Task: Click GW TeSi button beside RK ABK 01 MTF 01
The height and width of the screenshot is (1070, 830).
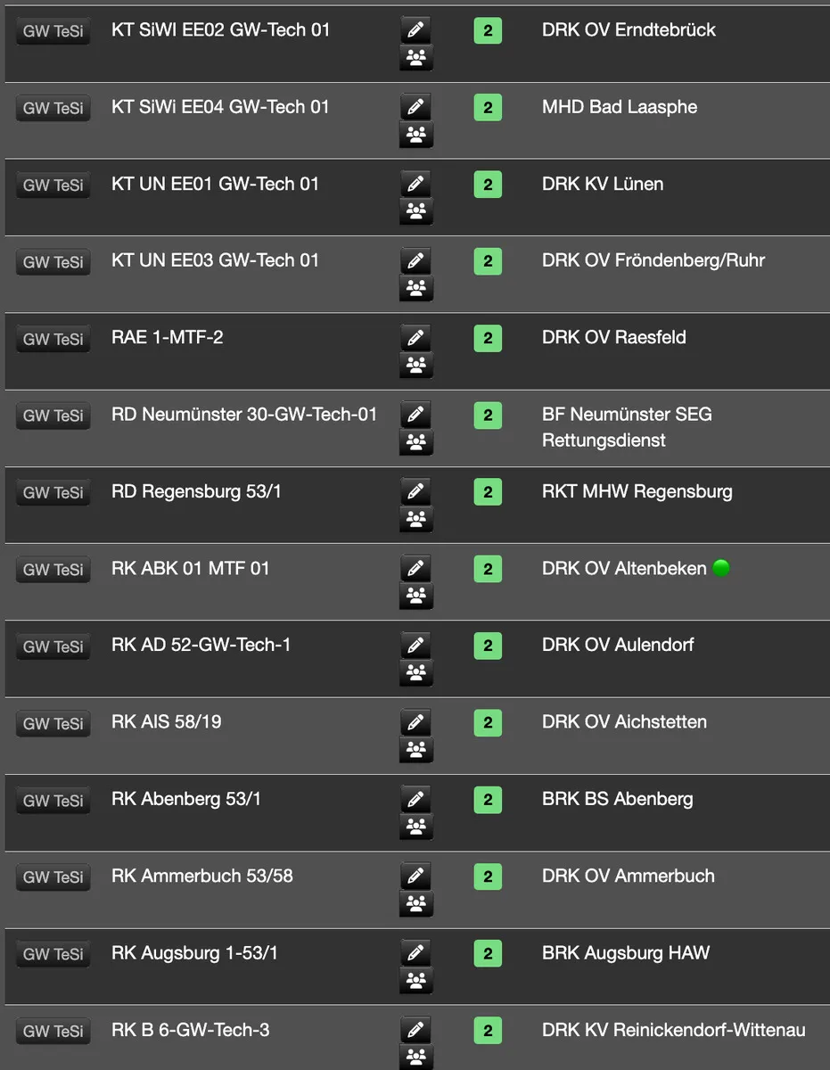Action: [53, 570]
